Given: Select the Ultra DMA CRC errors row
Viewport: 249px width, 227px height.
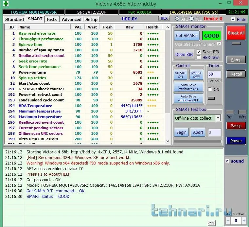Looking at the screenshot, I should point(85,139).
